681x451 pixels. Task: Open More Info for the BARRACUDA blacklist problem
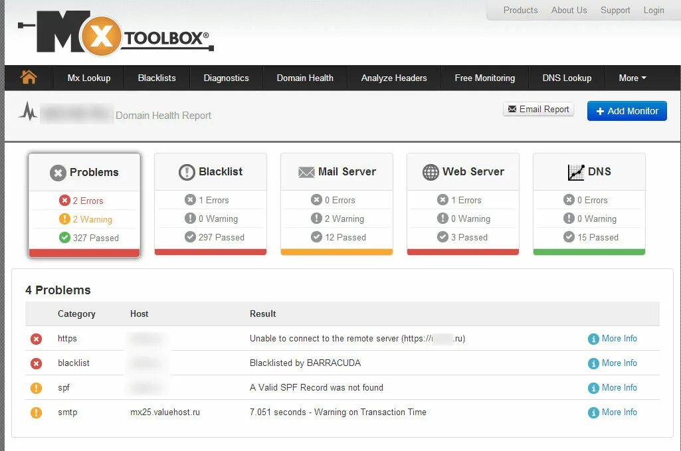pos(619,363)
